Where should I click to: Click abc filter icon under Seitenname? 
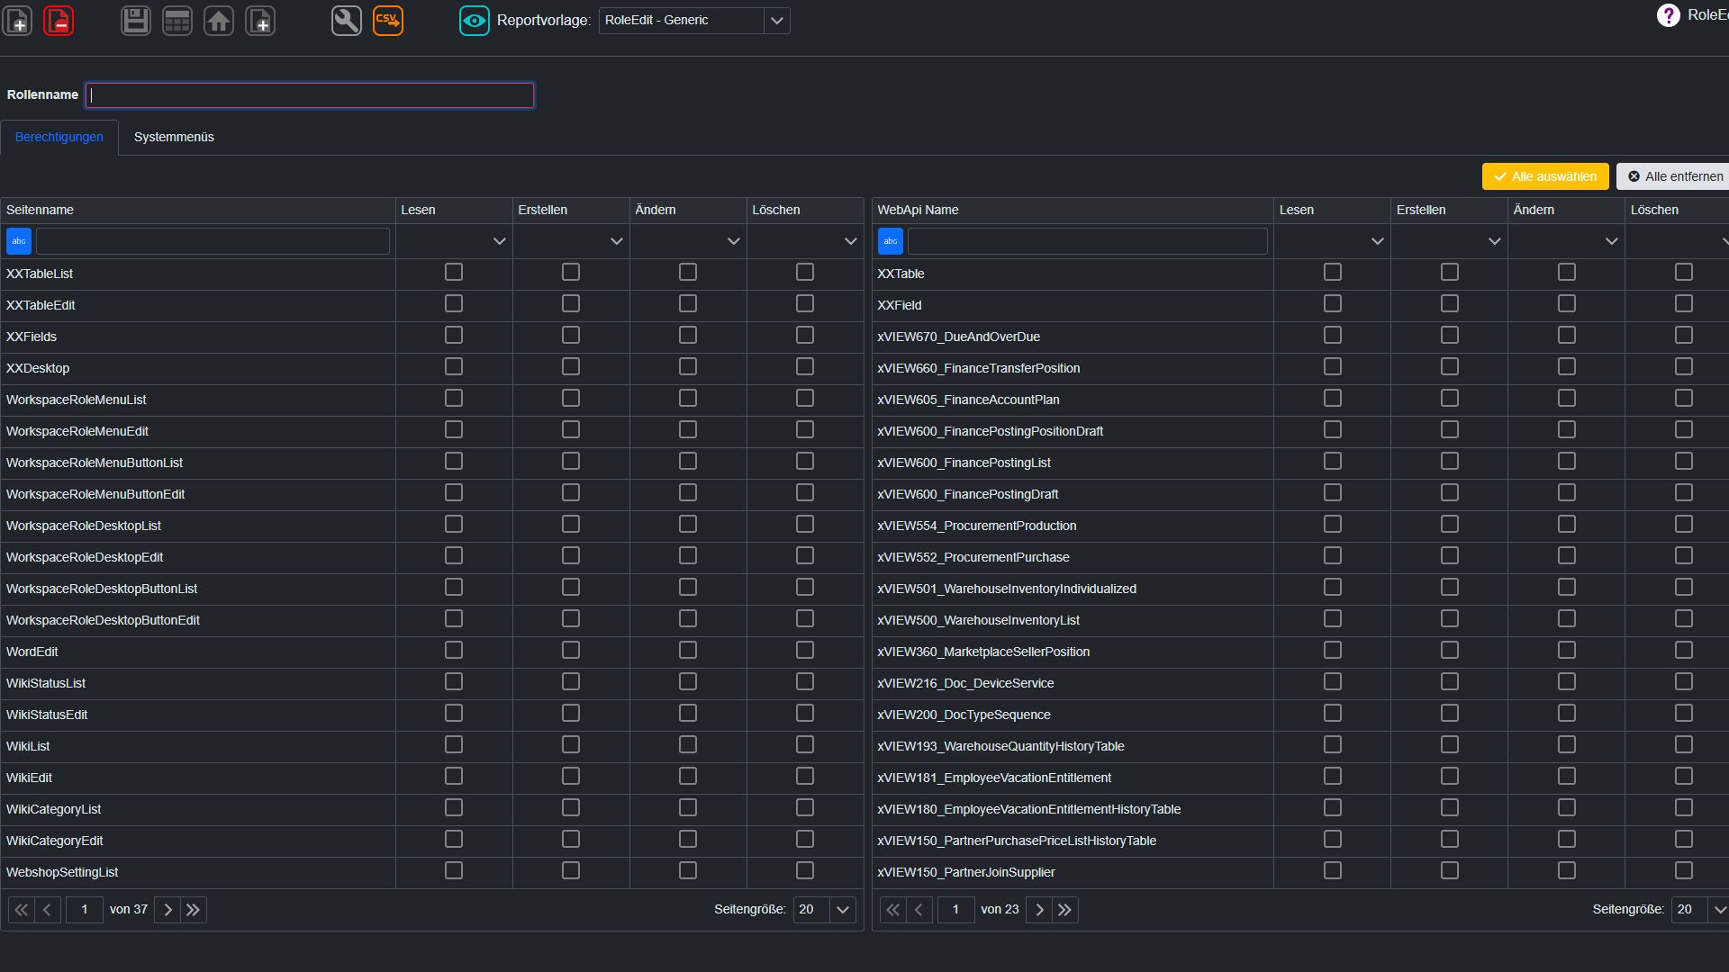click(19, 241)
